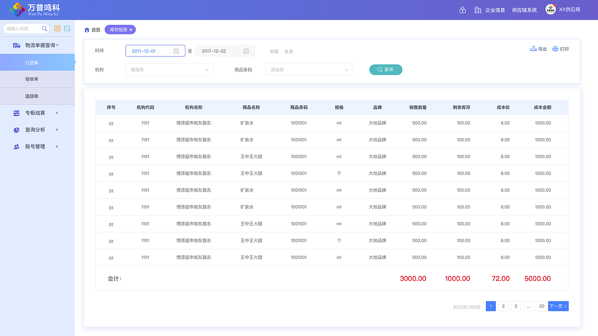Screen dimensions: 598x336
Task: Expand the 专柜结算 submenu arrow
Action: coord(57,113)
